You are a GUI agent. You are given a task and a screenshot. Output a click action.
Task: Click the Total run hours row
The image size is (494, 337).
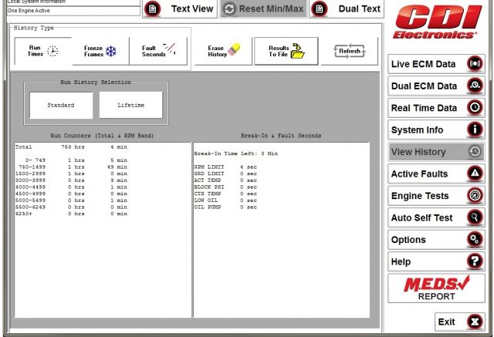[x=71, y=147]
